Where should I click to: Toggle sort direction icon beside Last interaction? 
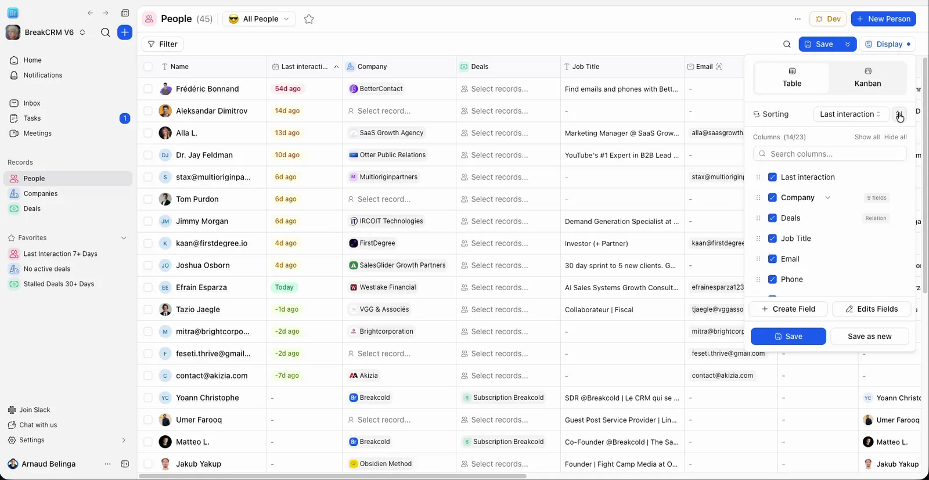click(x=899, y=114)
